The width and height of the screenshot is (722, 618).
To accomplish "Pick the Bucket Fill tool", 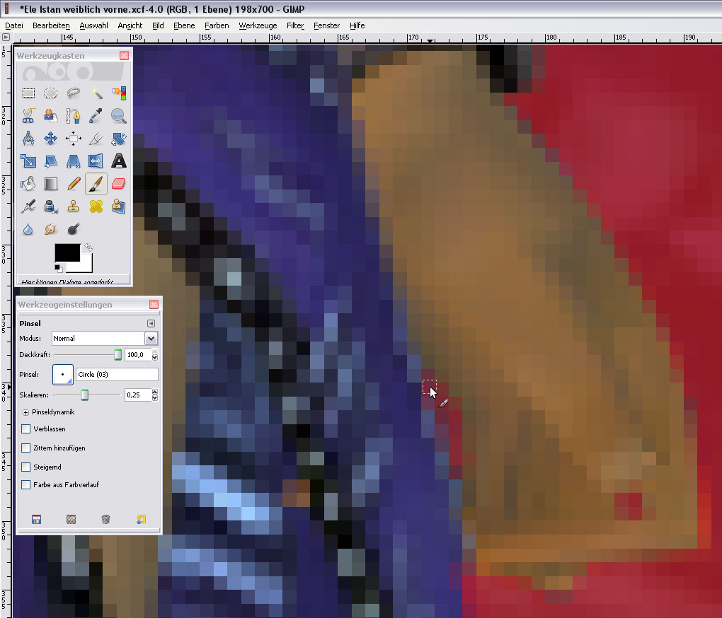I will click(28, 184).
